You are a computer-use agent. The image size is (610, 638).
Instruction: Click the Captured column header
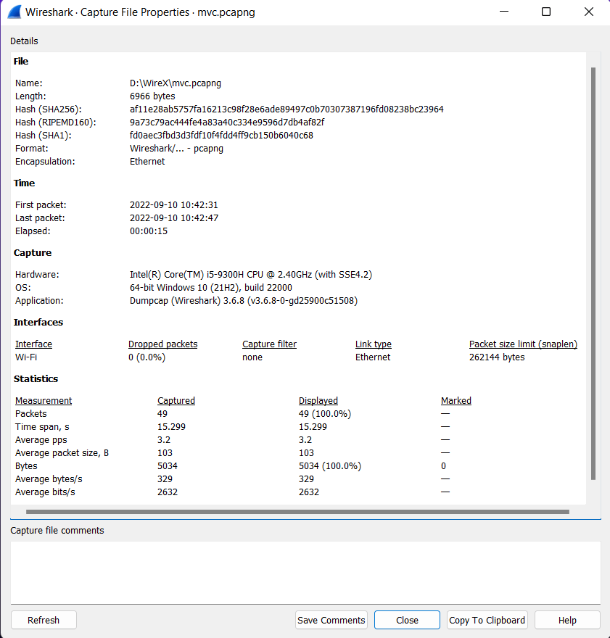pyautogui.click(x=176, y=400)
